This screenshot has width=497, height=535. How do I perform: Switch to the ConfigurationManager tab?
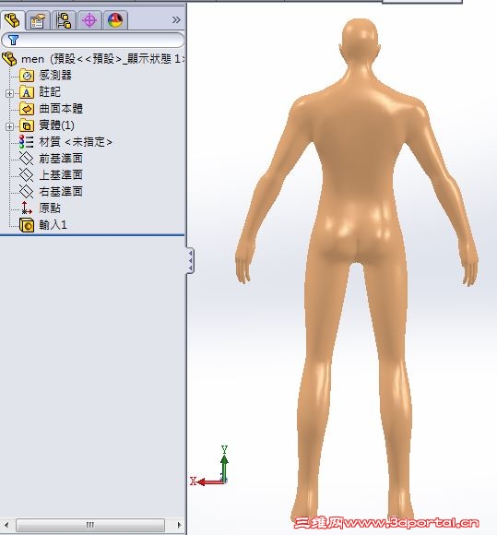(x=64, y=20)
